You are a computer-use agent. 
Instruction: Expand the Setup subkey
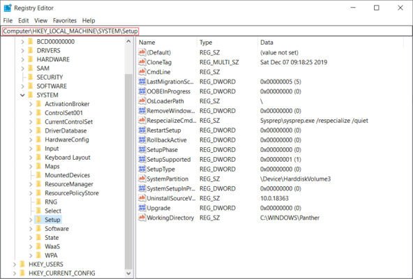pos(31,220)
